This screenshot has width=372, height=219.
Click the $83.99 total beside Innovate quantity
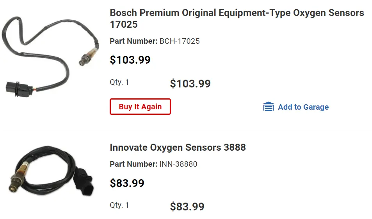(187, 207)
